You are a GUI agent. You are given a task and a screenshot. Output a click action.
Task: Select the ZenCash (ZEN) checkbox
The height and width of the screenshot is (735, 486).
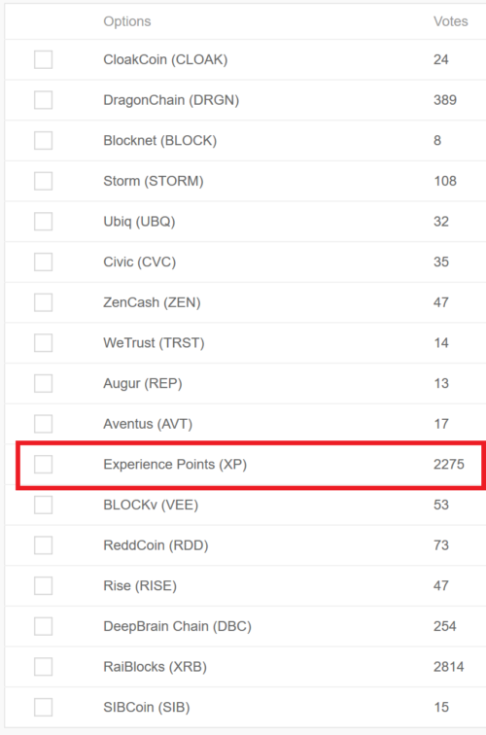point(43,302)
